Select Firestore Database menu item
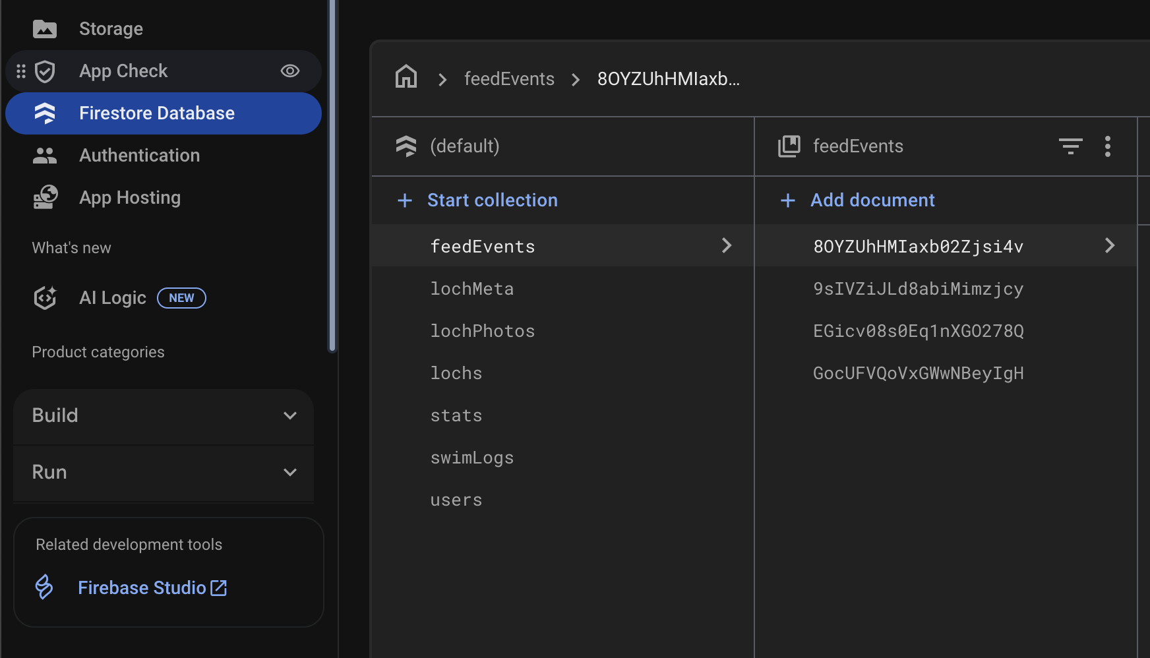The height and width of the screenshot is (658, 1150). (164, 113)
